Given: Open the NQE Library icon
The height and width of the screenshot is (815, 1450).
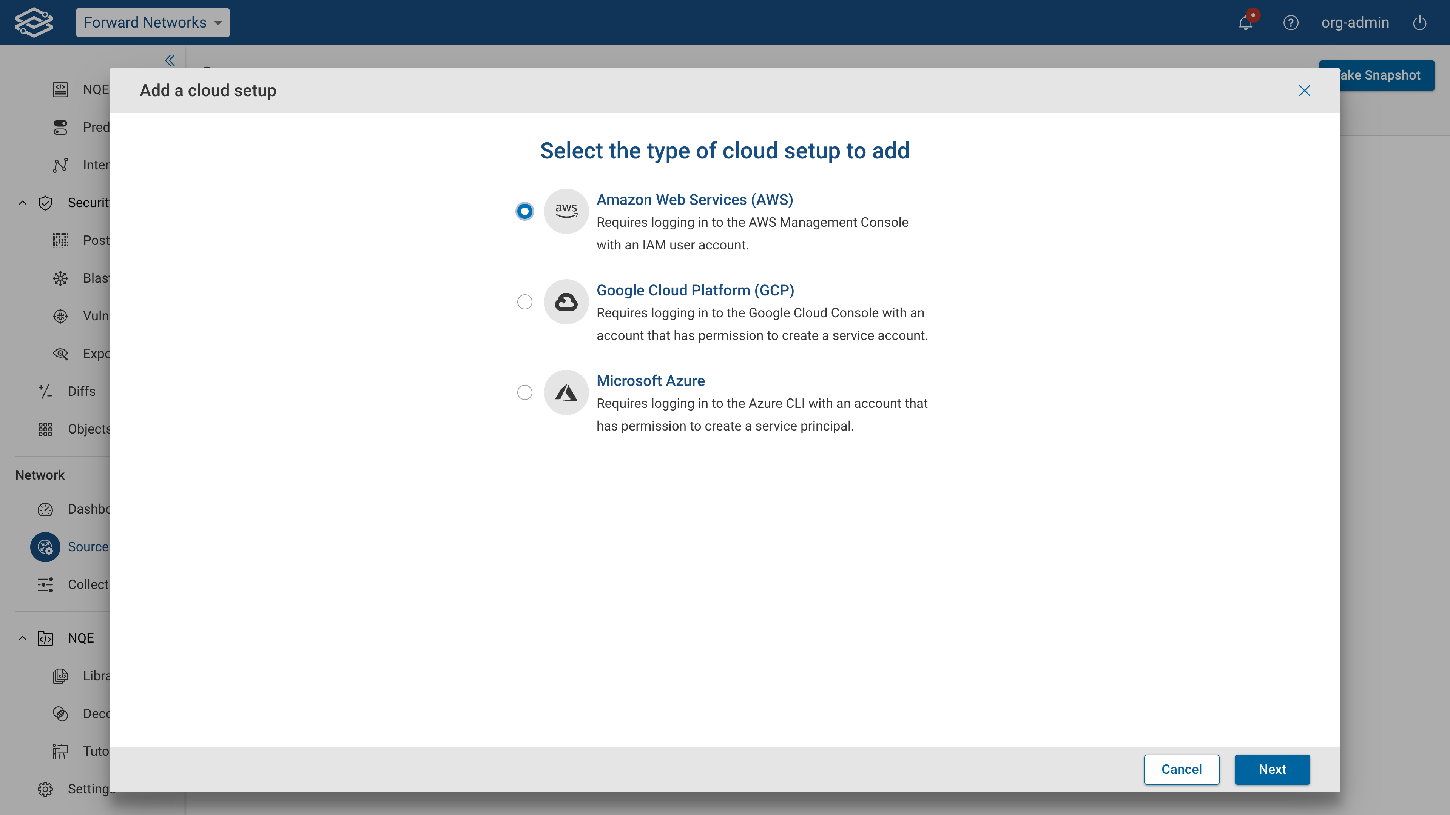Looking at the screenshot, I should coord(61,675).
